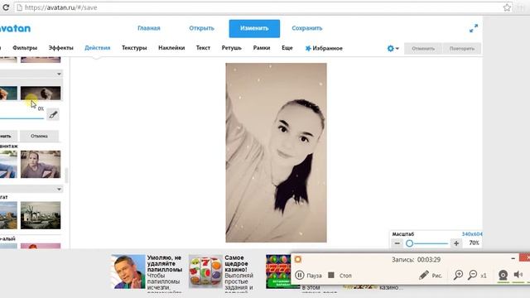This screenshot has width=530, height=298.
Task: Click the side panel scrollbar handle
Action: (x=66, y=175)
